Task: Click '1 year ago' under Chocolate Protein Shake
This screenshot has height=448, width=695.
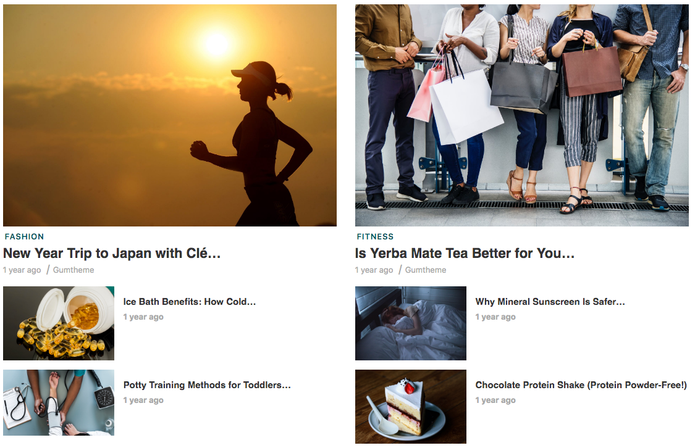Action: pyautogui.click(x=495, y=400)
